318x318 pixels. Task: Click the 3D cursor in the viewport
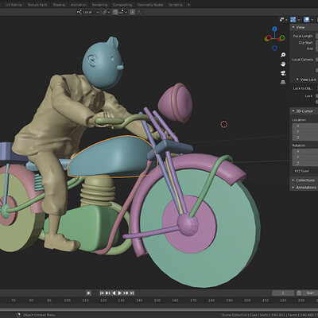[224, 124]
